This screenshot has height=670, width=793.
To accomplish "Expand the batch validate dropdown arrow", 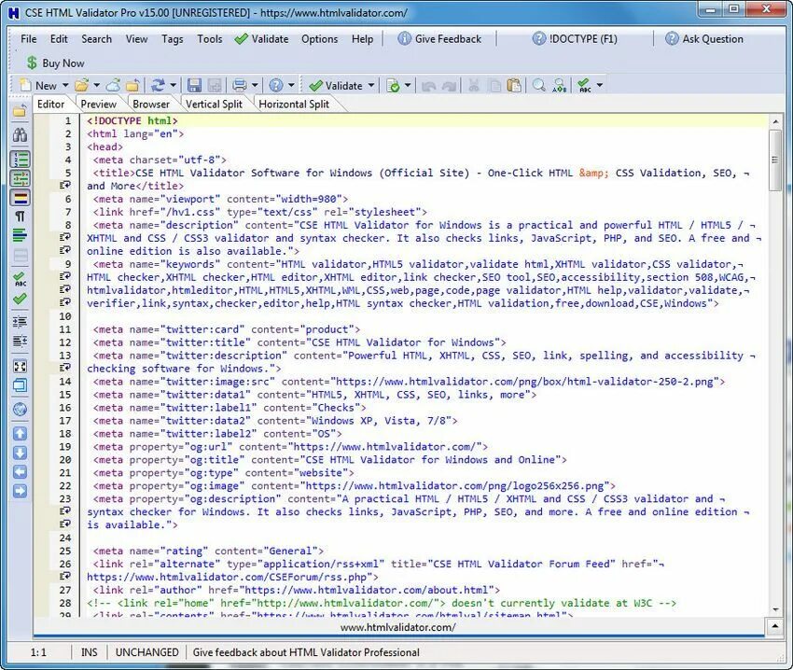I will click(x=408, y=86).
